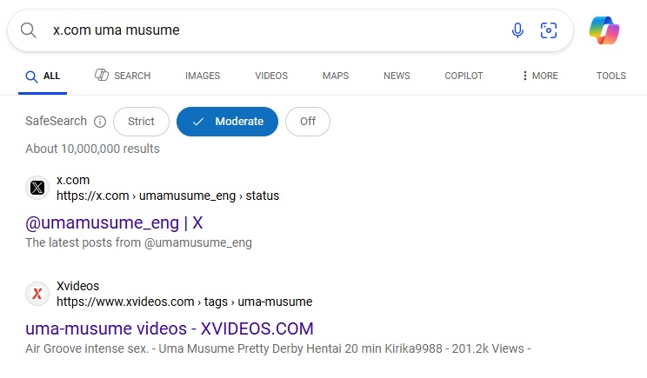This screenshot has width=647, height=378.
Task: Switch to the MAPS tab
Action: click(336, 76)
